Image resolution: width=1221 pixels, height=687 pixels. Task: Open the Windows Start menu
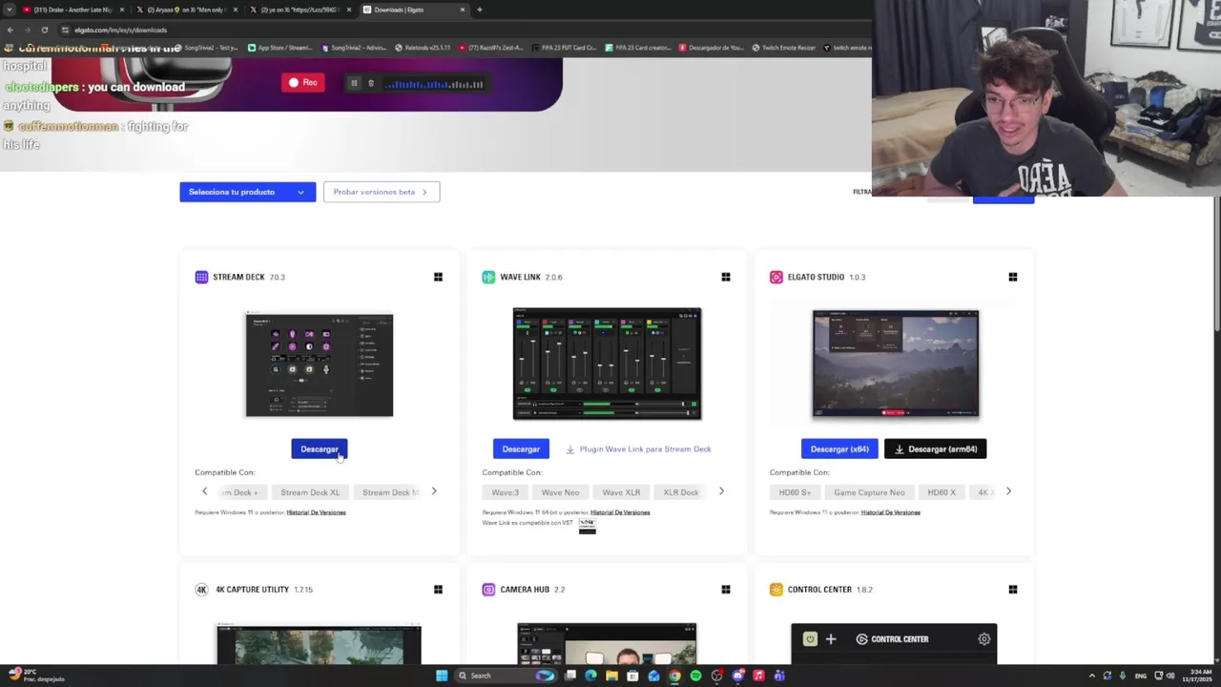(442, 676)
